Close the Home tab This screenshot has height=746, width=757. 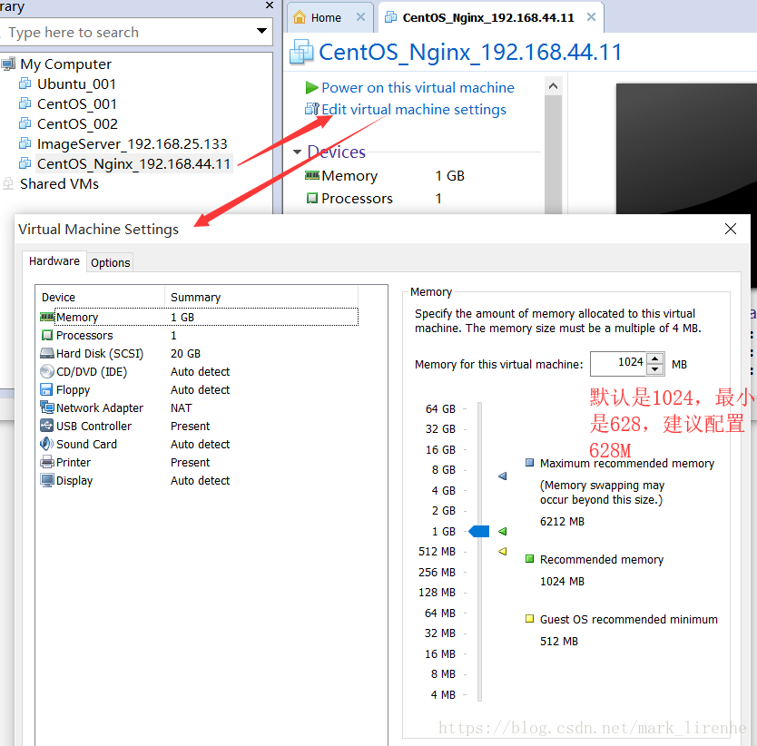click(x=360, y=17)
